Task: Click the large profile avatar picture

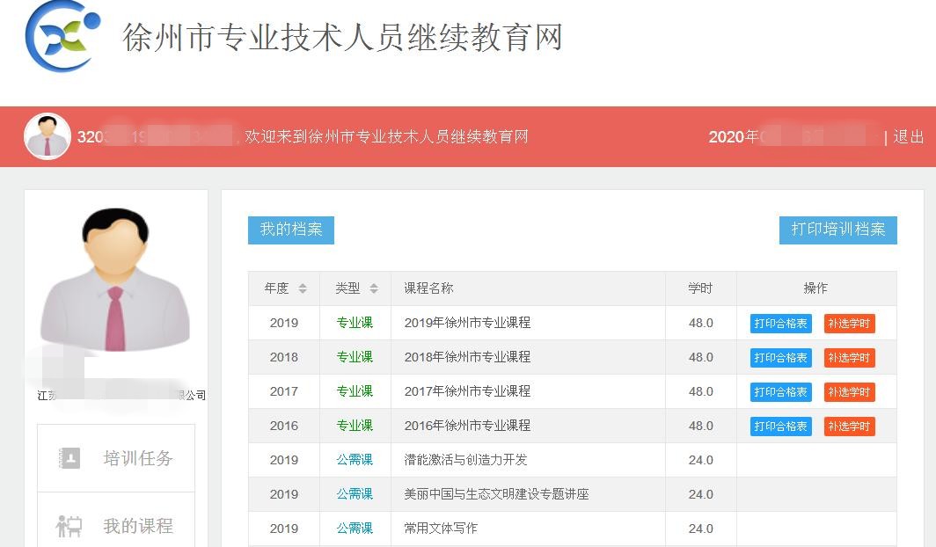Action: (115, 280)
